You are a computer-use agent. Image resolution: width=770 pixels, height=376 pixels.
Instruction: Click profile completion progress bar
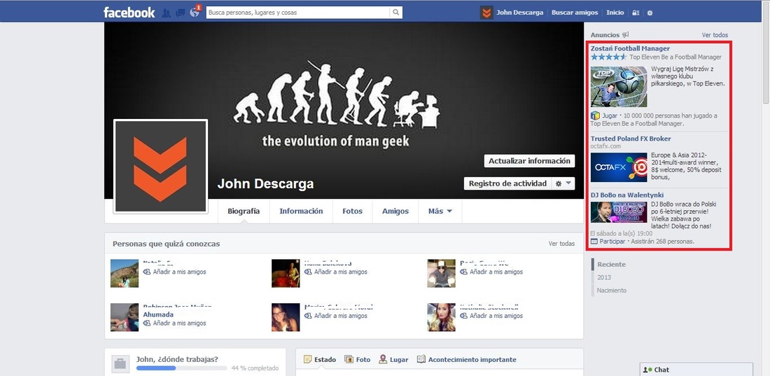[x=182, y=368]
